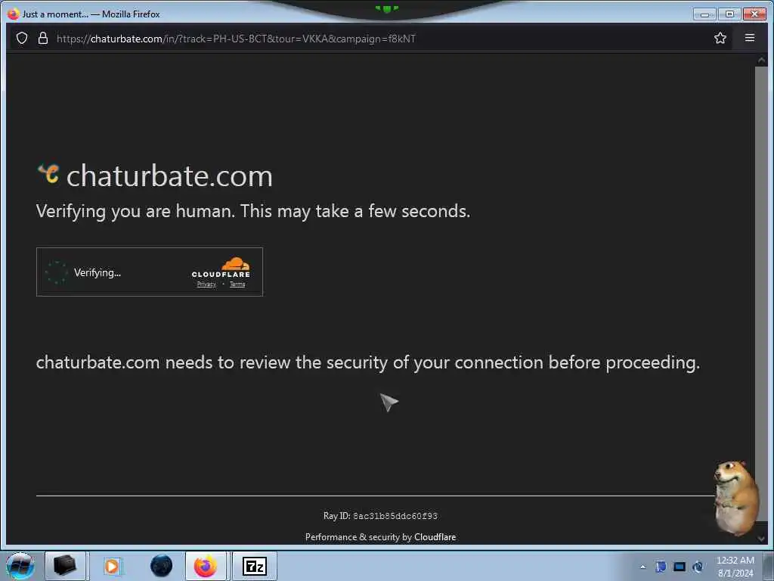The height and width of the screenshot is (581, 774).
Task: Switch to Firefox taskbar button
Action: pyautogui.click(x=206, y=566)
